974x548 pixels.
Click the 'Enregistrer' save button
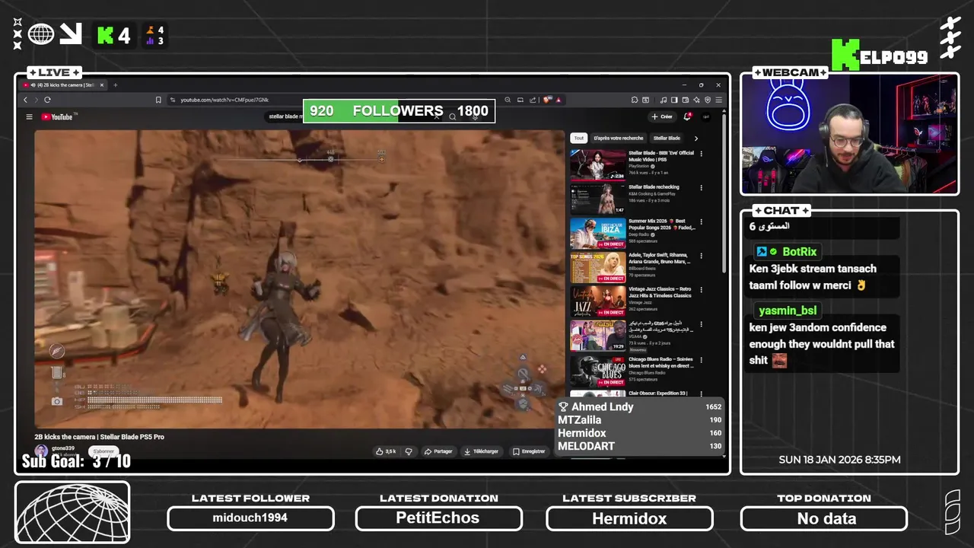[x=529, y=451]
